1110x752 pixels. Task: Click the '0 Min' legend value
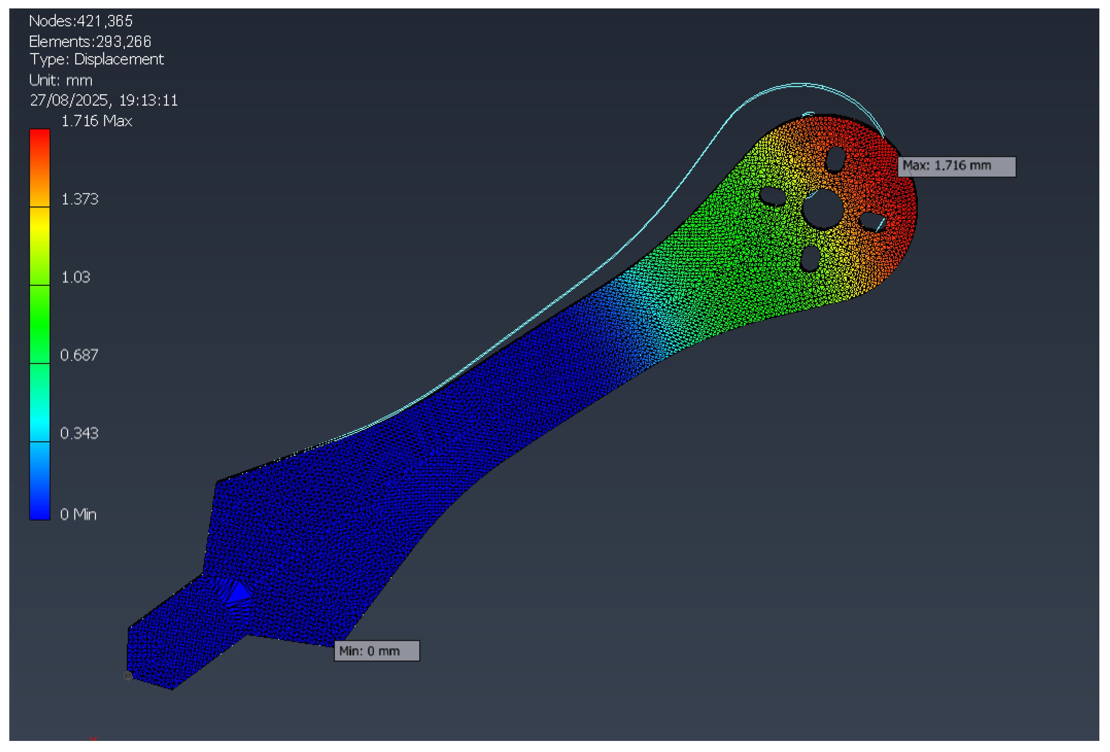point(78,515)
